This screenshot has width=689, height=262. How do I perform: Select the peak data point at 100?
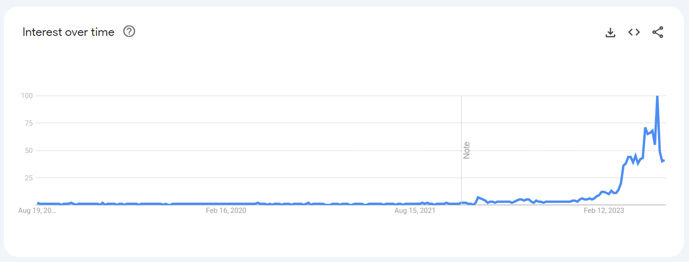pyautogui.click(x=657, y=96)
